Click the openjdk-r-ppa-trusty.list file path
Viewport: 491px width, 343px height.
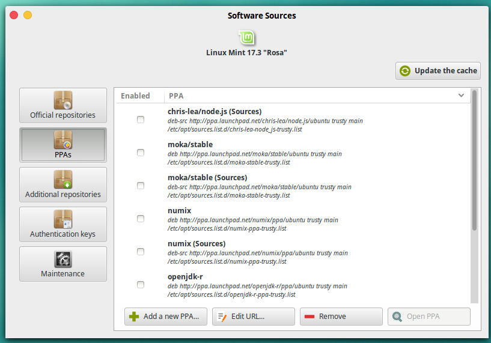[x=231, y=294]
